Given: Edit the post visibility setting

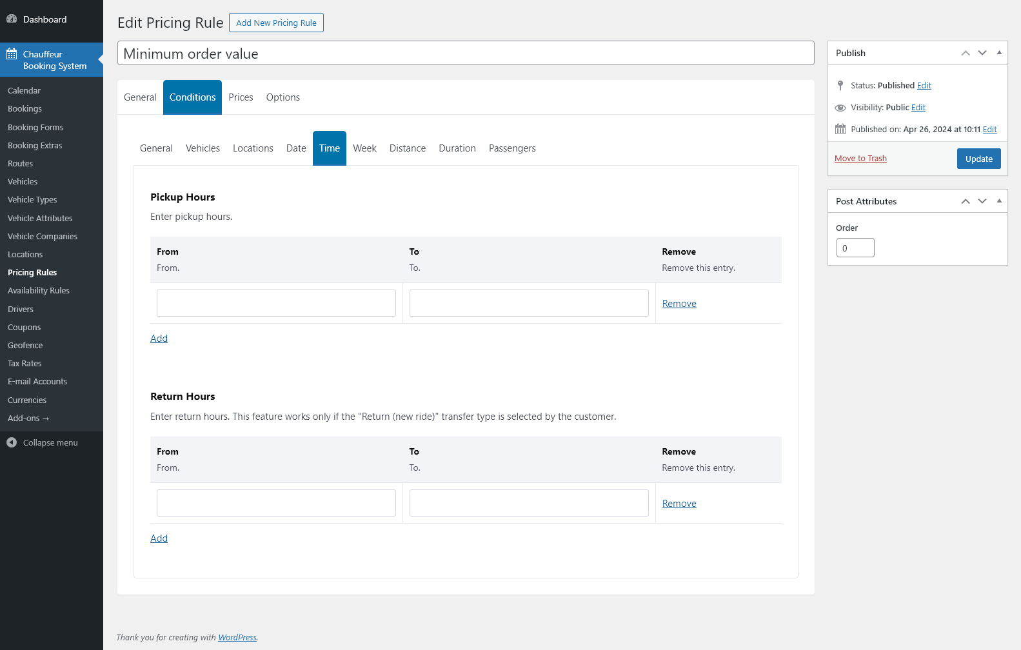Looking at the screenshot, I should 918,108.
